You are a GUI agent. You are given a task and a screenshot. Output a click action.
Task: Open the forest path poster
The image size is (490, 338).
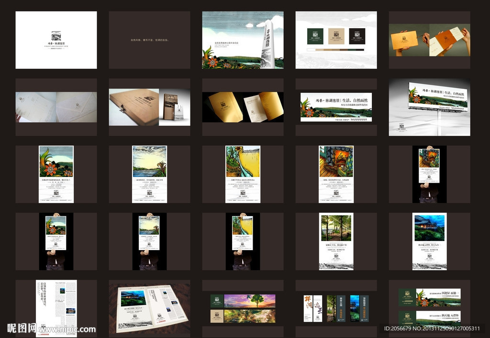coord(336,241)
